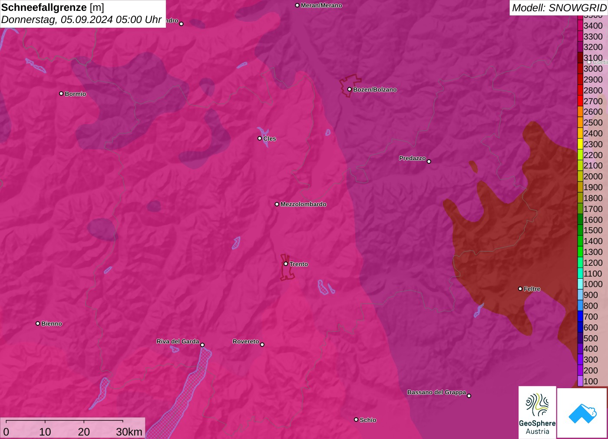Pick the 100 violet legend swatch

(x=580, y=381)
